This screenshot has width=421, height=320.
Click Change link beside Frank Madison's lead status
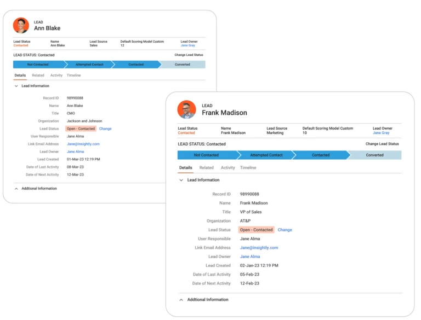click(x=285, y=230)
